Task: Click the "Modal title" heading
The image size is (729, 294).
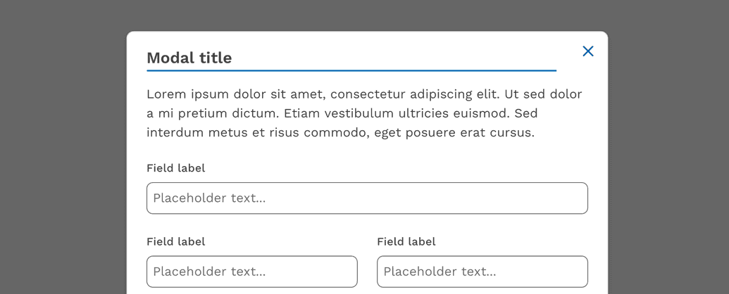Action: point(189,58)
